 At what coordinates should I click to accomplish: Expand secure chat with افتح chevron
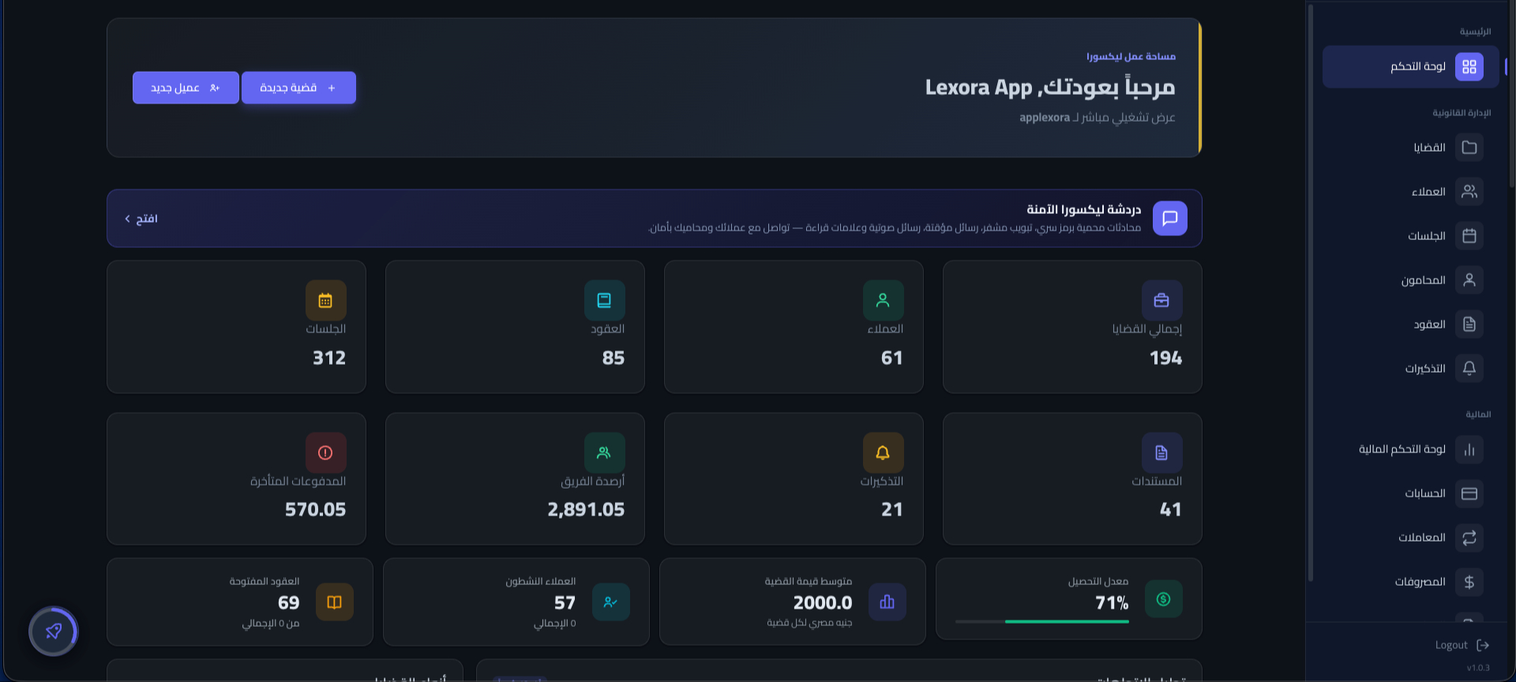[x=141, y=219]
